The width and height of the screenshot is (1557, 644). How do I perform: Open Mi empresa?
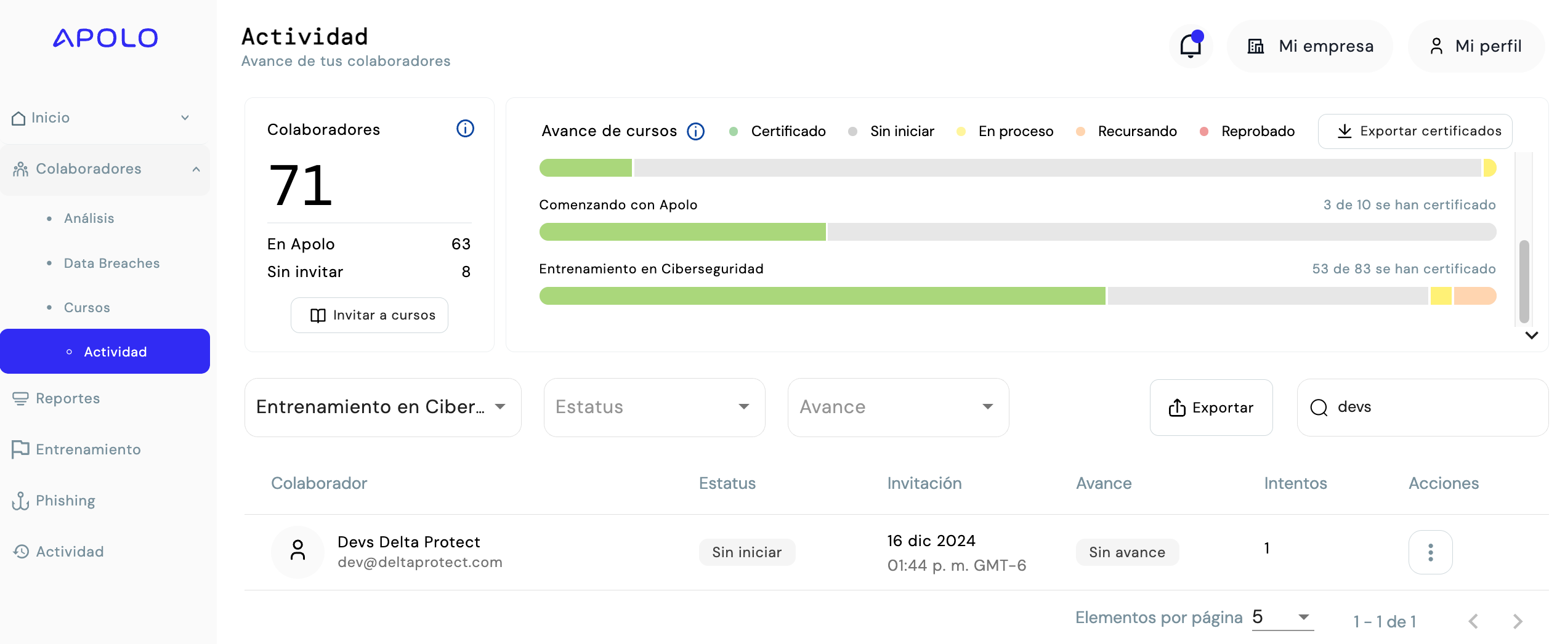[x=1310, y=46]
